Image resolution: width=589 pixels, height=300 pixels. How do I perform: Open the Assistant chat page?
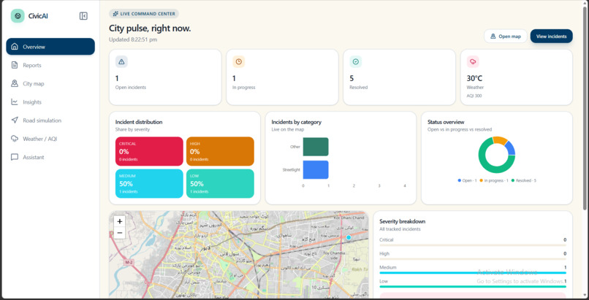[50, 157]
